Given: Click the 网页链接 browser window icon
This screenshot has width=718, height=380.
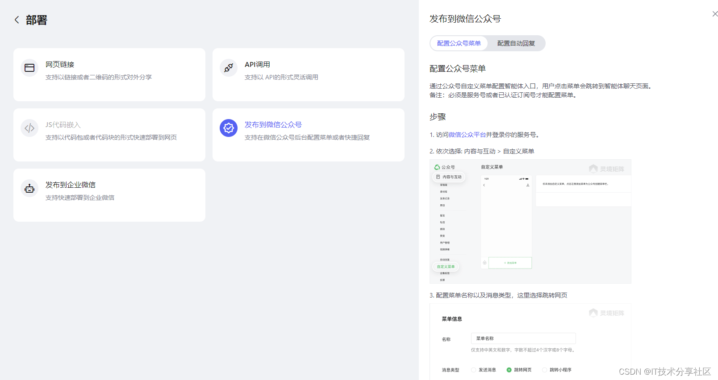Looking at the screenshot, I should point(29,68).
